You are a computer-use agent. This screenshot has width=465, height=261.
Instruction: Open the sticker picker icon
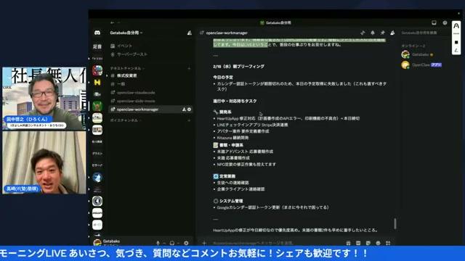pyautogui.click(x=368, y=243)
